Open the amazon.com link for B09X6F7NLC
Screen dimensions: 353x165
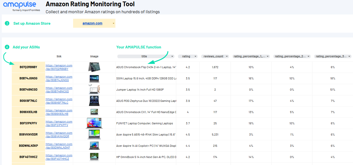59,101
